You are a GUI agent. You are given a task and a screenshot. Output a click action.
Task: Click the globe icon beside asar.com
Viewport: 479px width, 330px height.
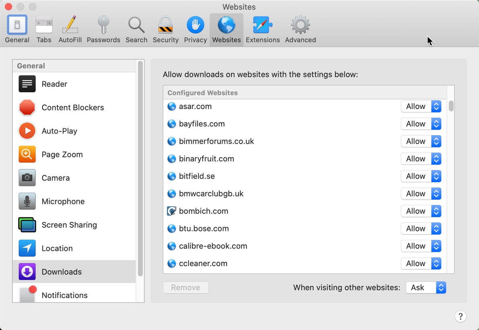click(x=172, y=106)
